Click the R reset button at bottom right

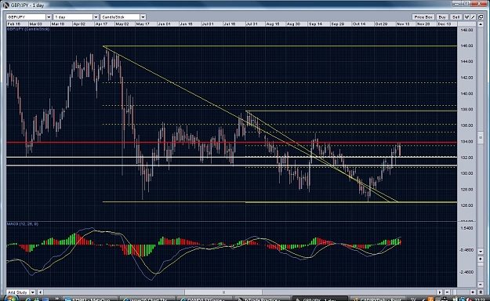pos(481,292)
